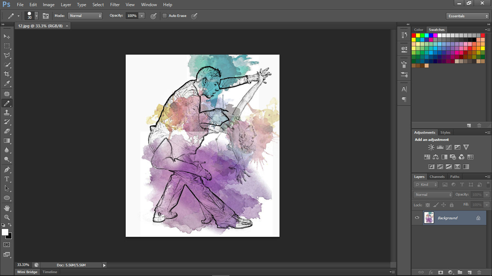Add a Levels adjustment
Image resolution: width=492 pixels, height=276 pixels.
click(x=440, y=147)
